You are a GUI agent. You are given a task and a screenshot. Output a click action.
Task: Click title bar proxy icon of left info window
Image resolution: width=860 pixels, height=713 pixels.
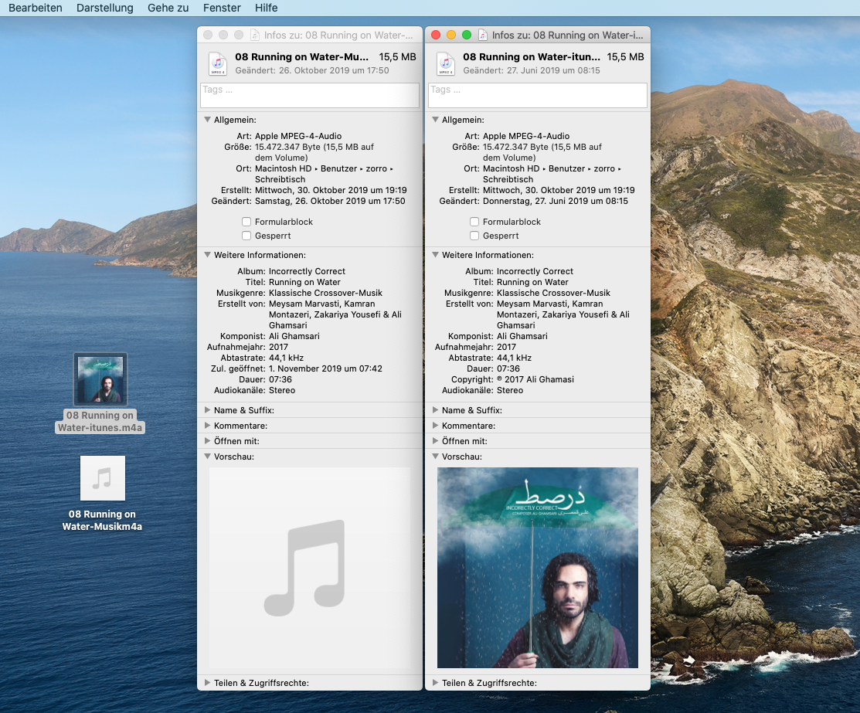pyautogui.click(x=255, y=36)
